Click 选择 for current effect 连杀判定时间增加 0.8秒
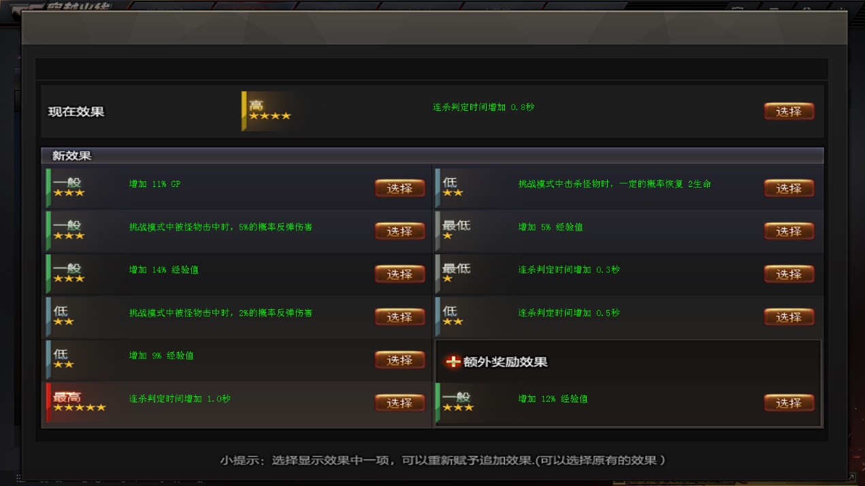This screenshot has width=865, height=486. [x=789, y=111]
